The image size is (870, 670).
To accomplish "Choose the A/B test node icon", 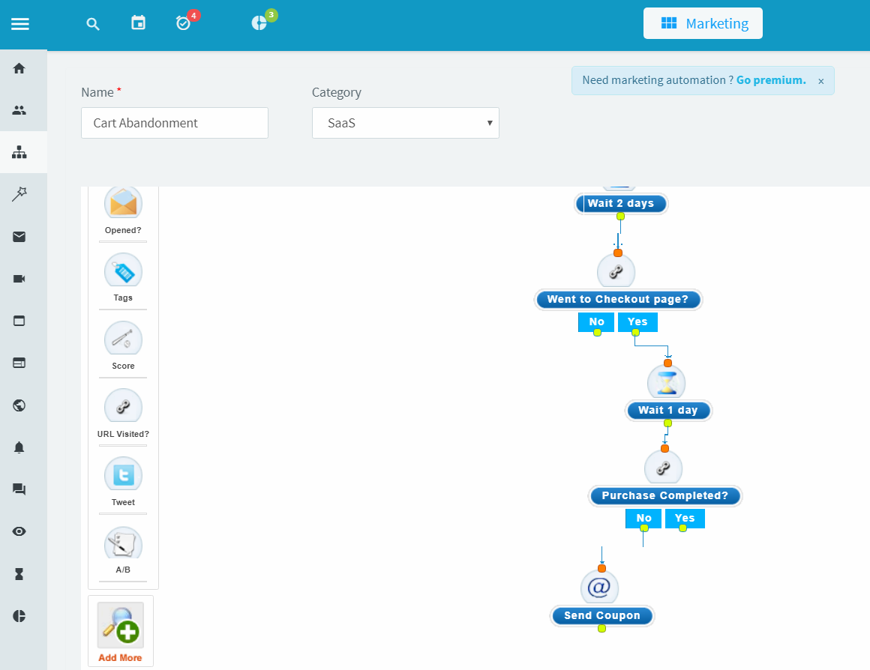I will (123, 543).
